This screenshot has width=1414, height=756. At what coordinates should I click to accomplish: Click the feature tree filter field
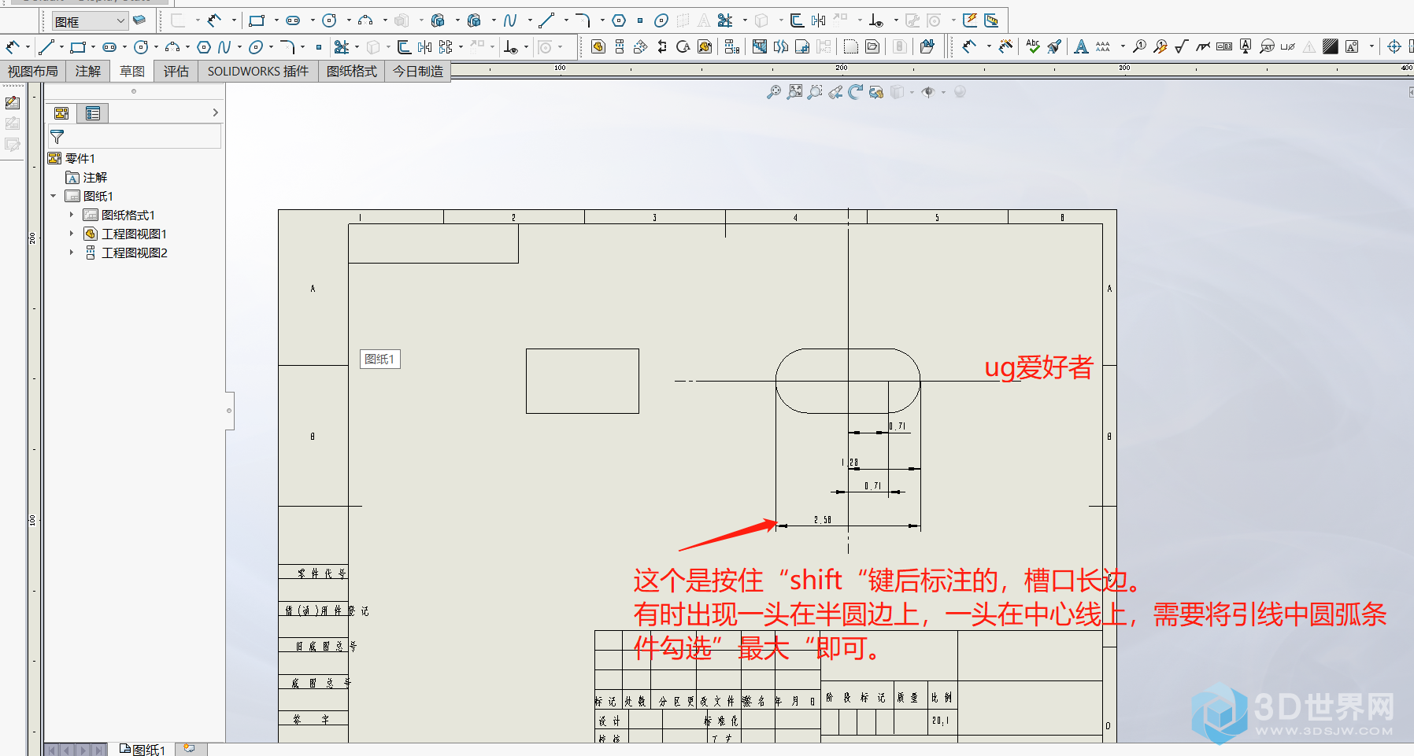click(135, 137)
